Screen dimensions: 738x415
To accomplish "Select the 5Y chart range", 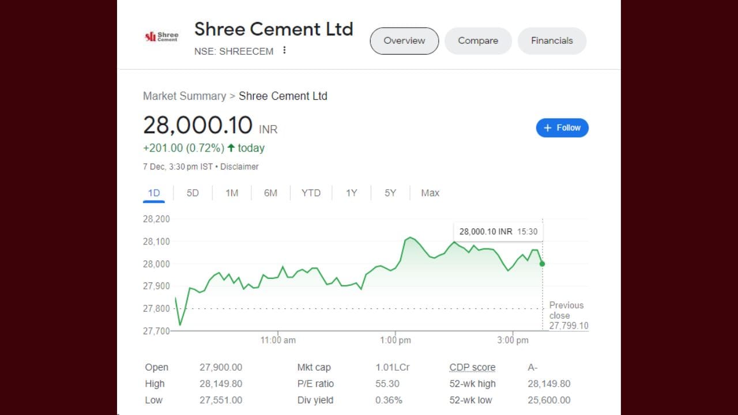I will (x=390, y=193).
